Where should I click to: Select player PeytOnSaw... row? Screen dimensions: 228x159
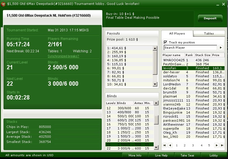[193, 64]
